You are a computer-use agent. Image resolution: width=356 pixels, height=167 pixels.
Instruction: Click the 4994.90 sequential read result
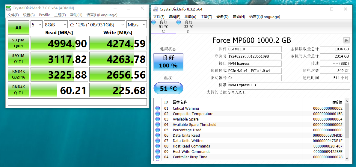point(59,43)
